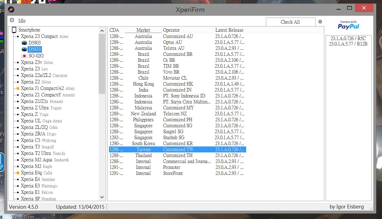Select Xperia E4 Jasmine in tree

pos(38,179)
